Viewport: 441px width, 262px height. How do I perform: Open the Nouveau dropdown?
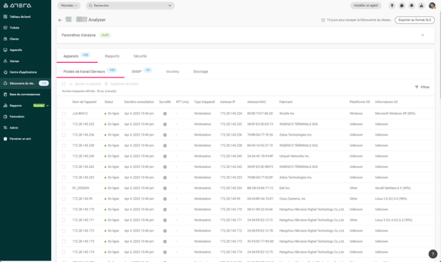[x=69, y=5]
